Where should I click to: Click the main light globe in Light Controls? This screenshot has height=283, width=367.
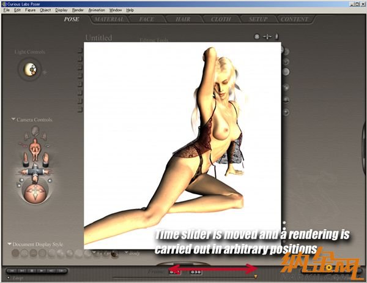(29, 70)
